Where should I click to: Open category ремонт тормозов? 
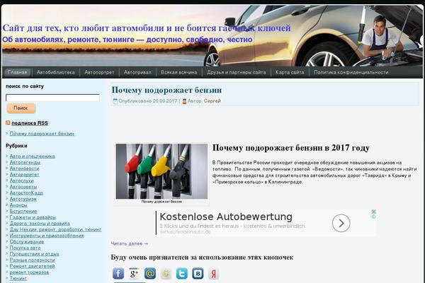pyautogui.click(x=29, y=272)
